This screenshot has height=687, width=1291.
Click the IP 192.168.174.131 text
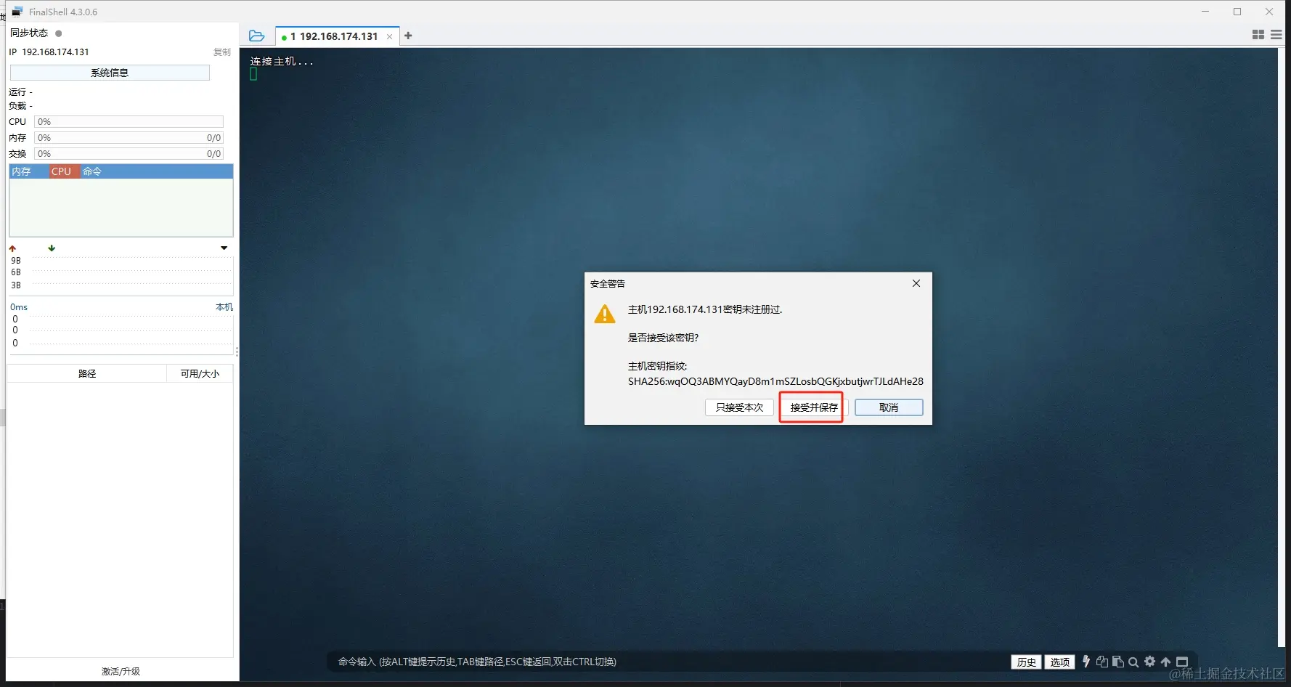[49, 52]
